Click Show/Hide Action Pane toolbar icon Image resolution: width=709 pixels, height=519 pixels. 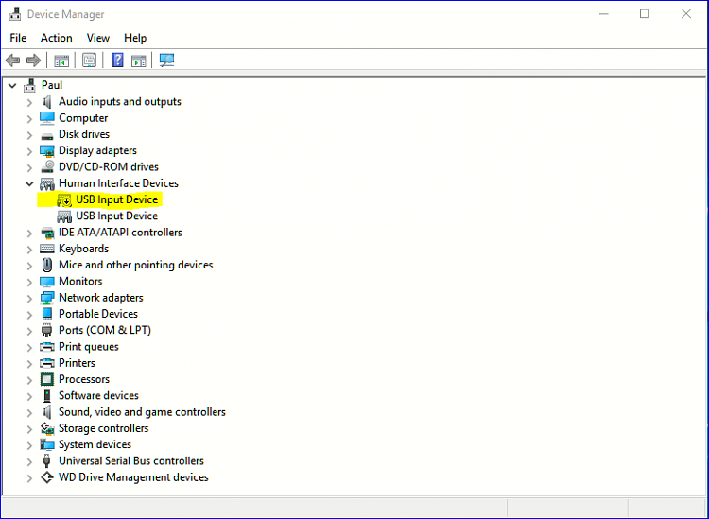pos(138,61)
